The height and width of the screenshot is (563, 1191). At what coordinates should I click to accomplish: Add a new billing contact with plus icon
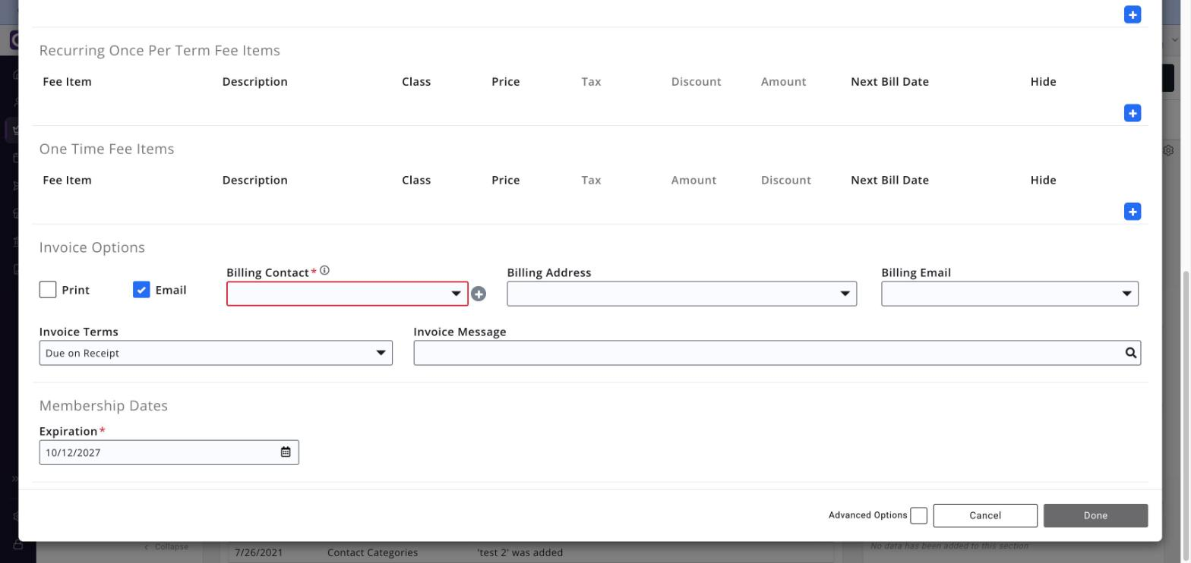click(479, 294)
